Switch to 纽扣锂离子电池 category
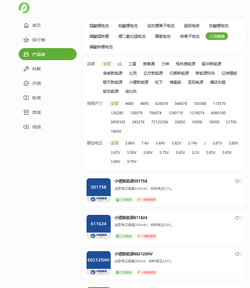This screenshot has height=288, width=250. 161,26
